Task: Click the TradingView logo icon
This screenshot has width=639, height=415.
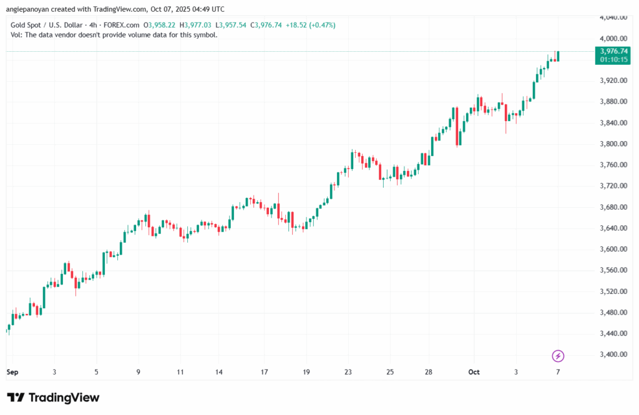Action: click(x=16, y=398)
